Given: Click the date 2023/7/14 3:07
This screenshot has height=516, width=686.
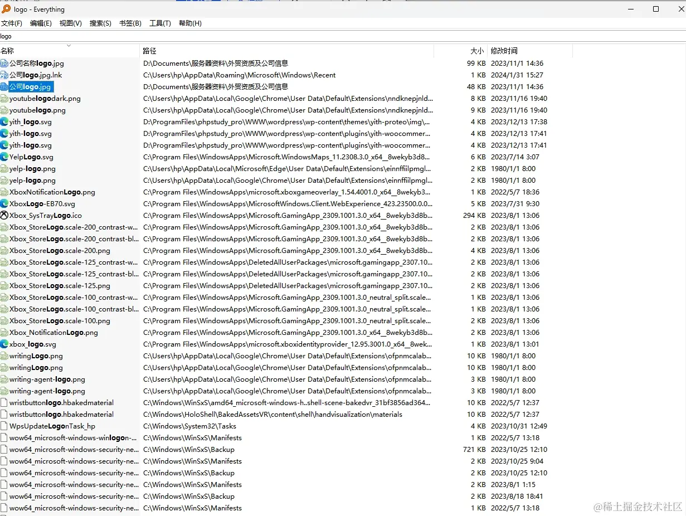Looking at the screenshot, I should click(x=515, y=157).
